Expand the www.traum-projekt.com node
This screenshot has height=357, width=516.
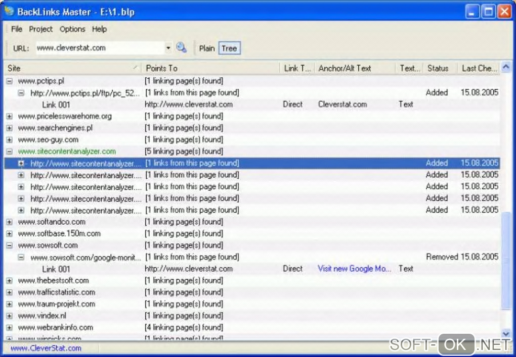[x=9, y=304]
